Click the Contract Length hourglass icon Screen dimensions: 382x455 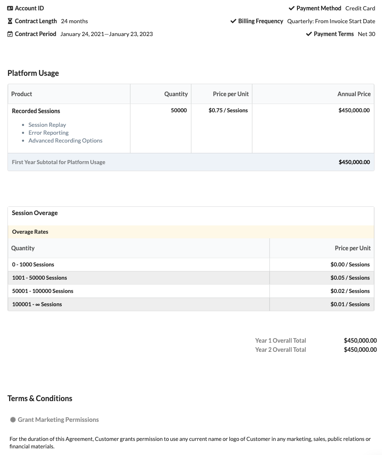click(10, 21)
